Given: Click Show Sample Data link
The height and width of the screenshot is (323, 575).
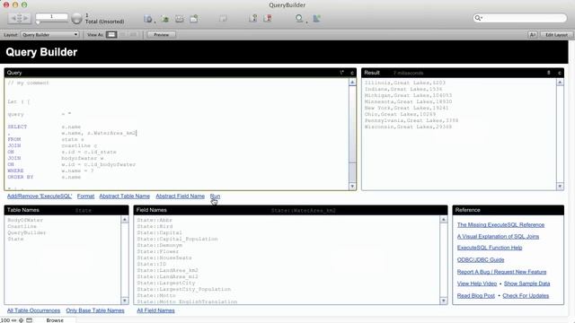Looking at the screenshot, I should point(527,284).
